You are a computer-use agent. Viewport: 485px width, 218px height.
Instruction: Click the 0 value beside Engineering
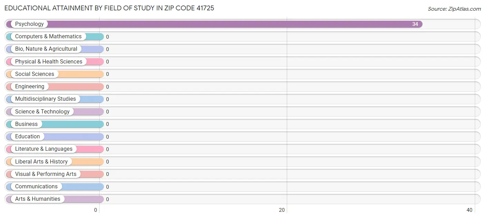(107, 87)
